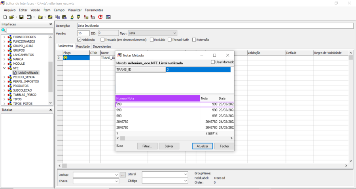The image size is (356, 189).
Task: Expand the FORNECEDORES tree node
Action: pos(4,37)
